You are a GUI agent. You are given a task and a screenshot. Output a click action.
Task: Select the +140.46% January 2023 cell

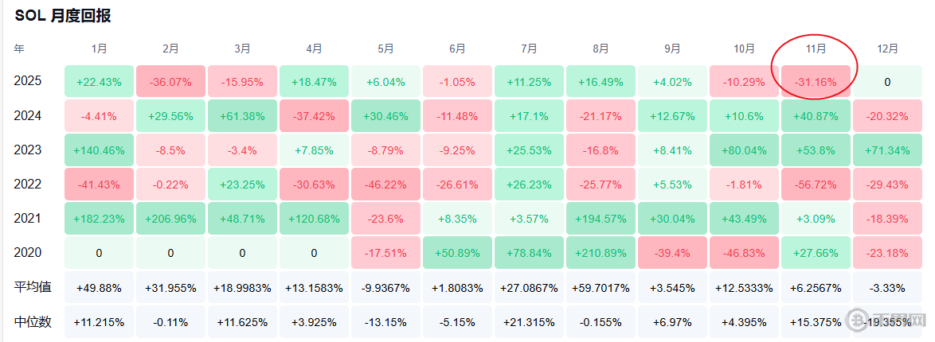click(100, 150)
